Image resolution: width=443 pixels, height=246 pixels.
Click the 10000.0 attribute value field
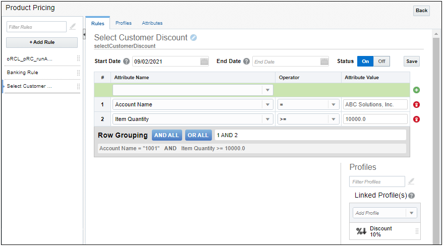coord(375,119)
